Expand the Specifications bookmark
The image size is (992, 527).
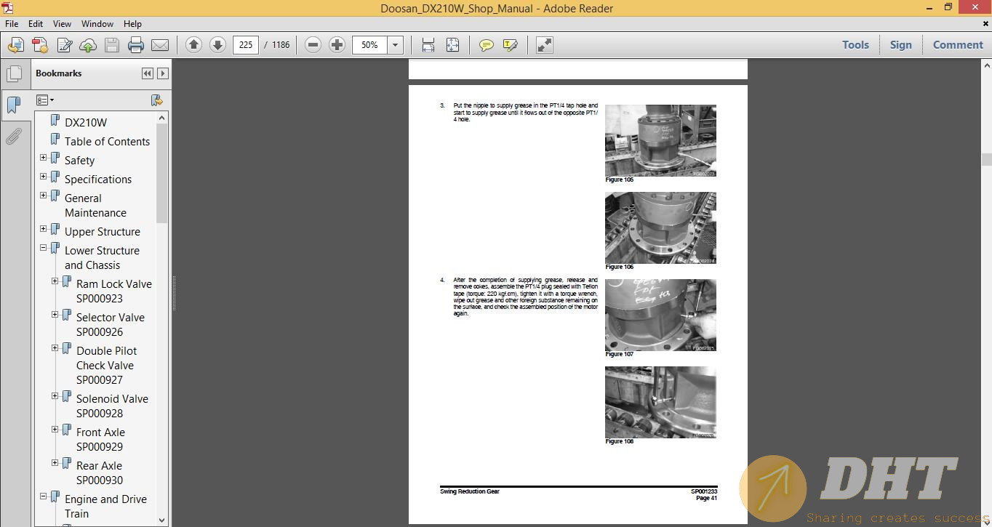pos(43,177)
